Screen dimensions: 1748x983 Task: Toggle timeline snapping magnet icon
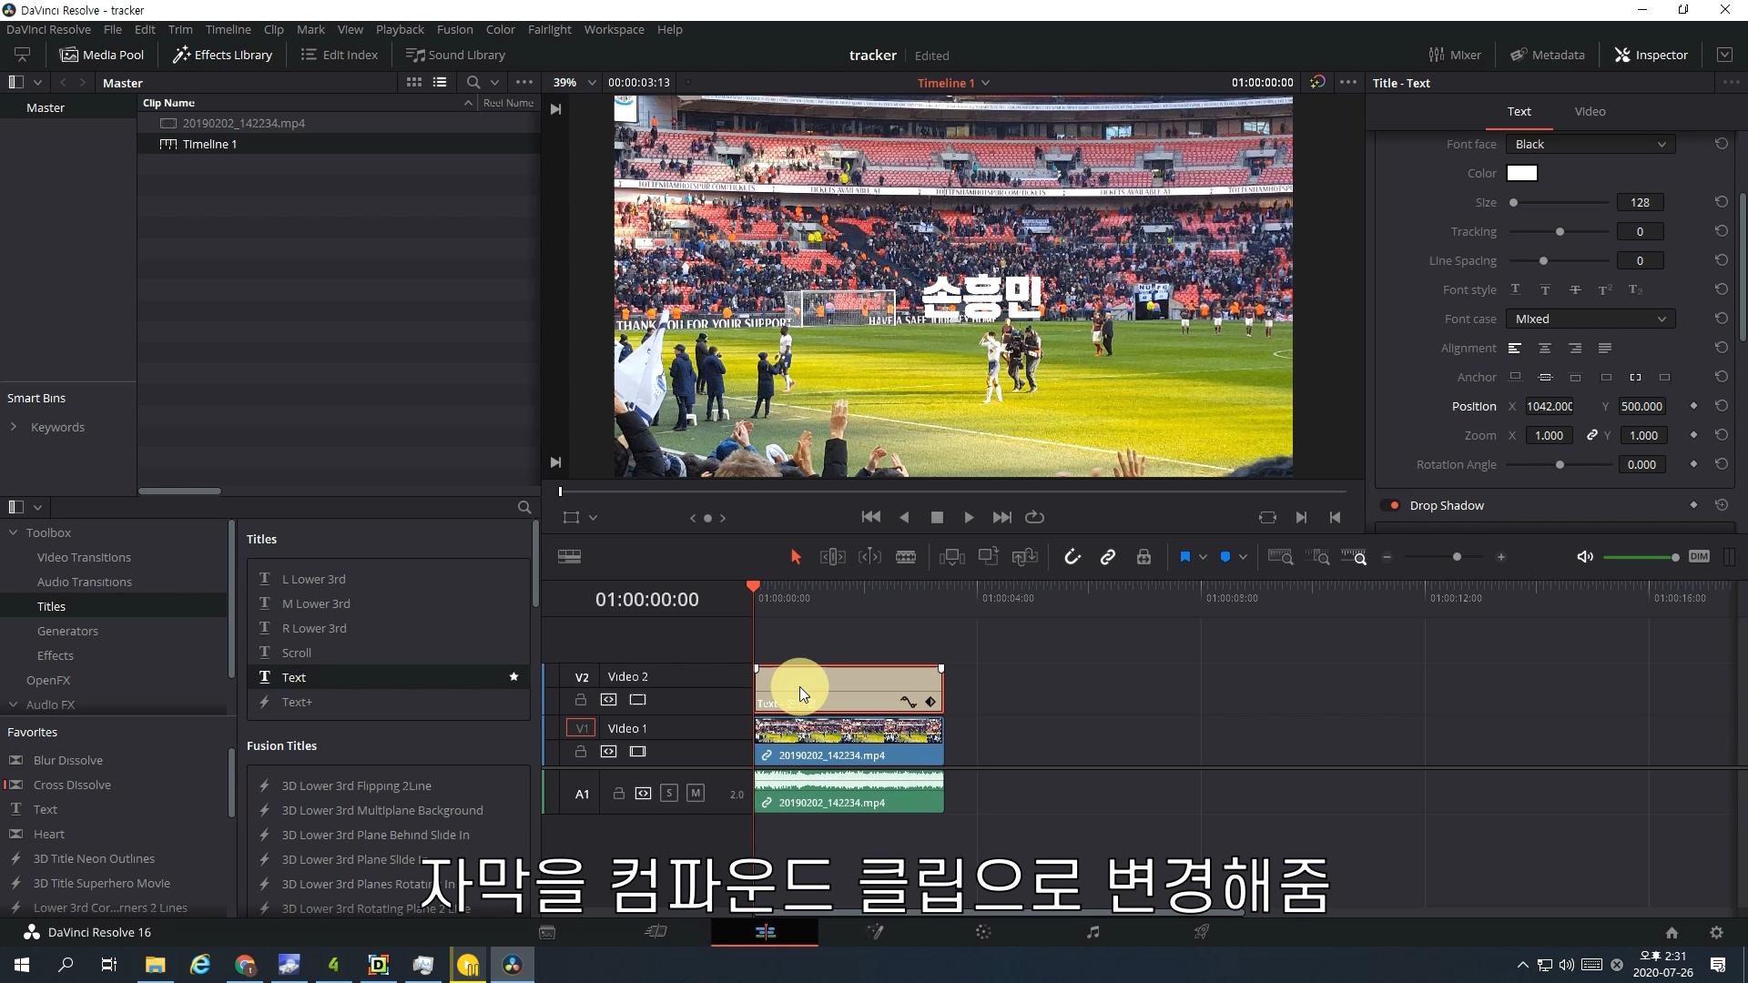click(1072, 557)
